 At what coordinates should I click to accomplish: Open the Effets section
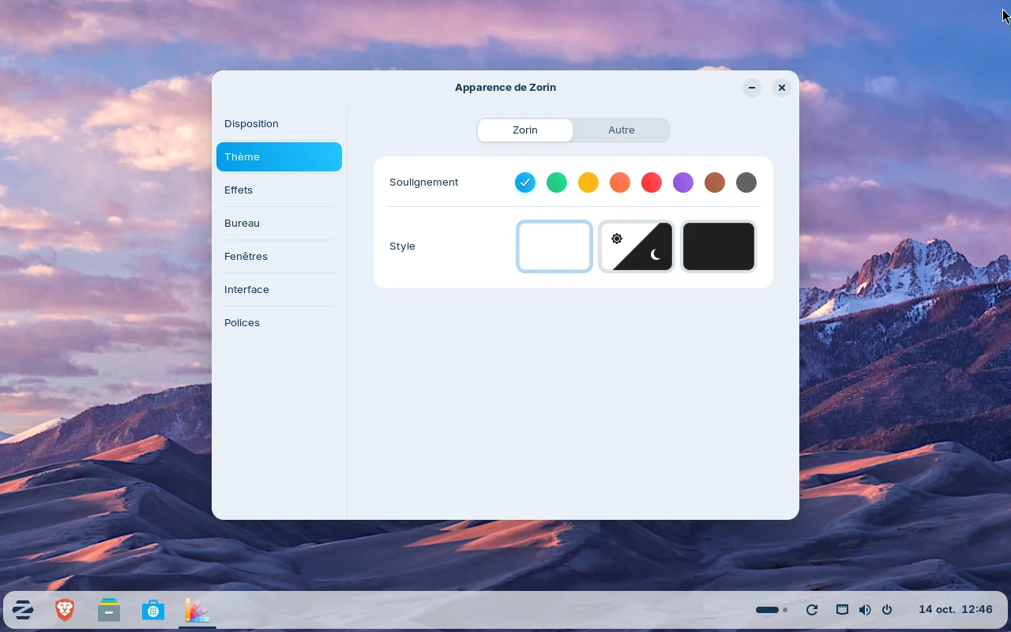(x=279, y=190)
